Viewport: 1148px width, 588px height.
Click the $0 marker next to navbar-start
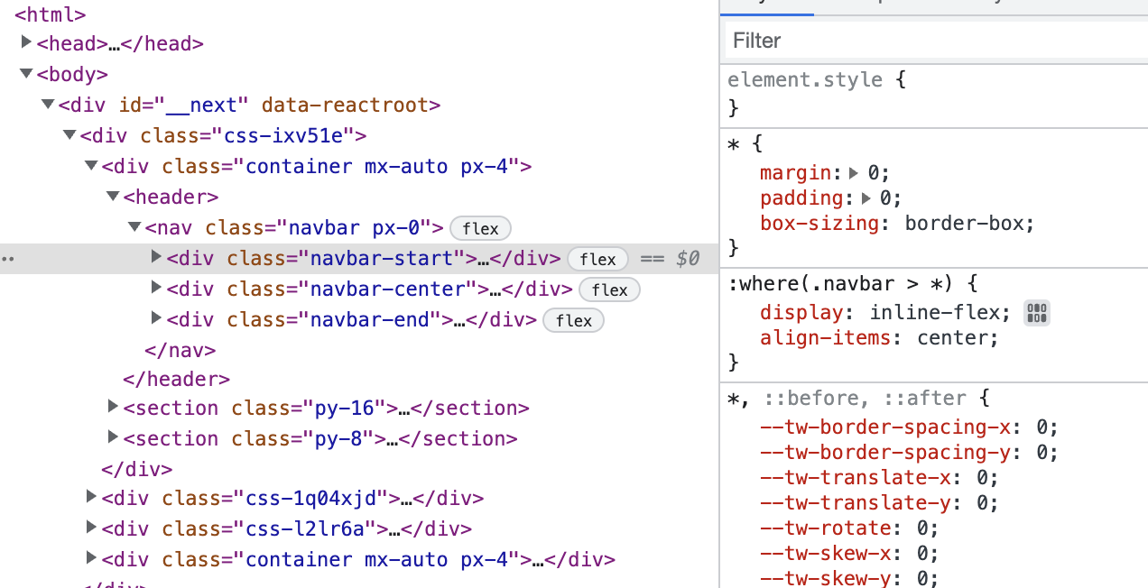click(x=686, y=258)
